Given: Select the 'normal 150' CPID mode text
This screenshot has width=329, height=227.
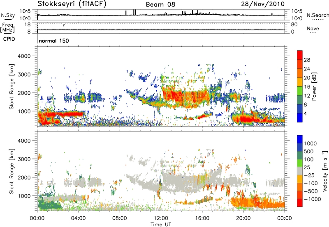Looking at the screenshot, I should click(54, 41).
